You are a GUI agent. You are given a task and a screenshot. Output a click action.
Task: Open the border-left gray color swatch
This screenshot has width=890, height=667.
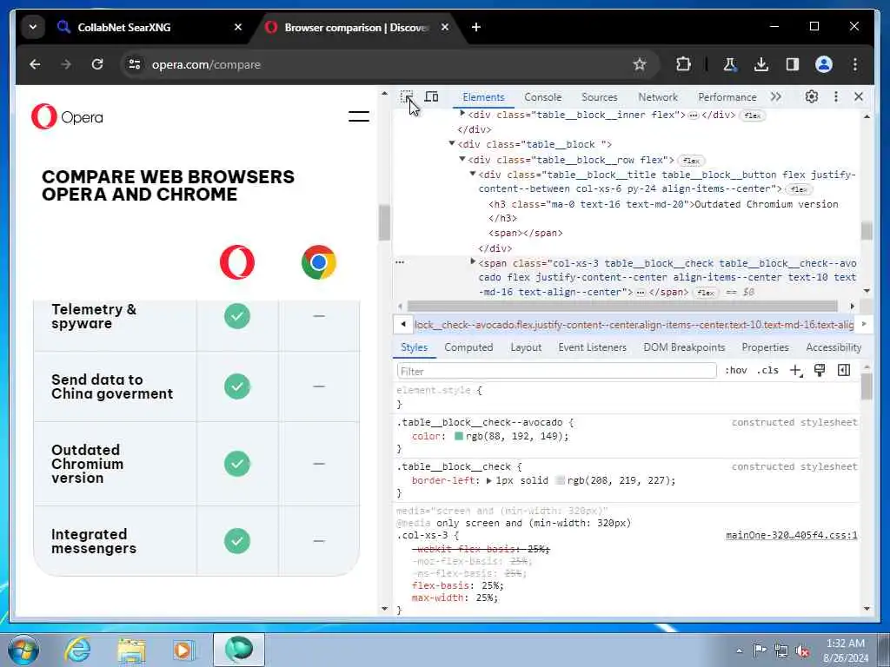(561, 480)
